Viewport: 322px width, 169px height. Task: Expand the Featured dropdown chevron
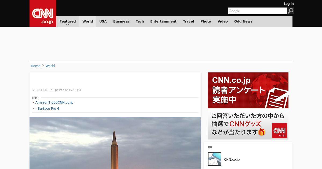click(68, 25)
